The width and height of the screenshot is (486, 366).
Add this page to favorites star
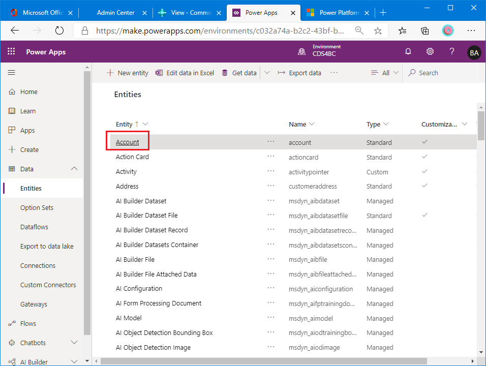(378, 30)
